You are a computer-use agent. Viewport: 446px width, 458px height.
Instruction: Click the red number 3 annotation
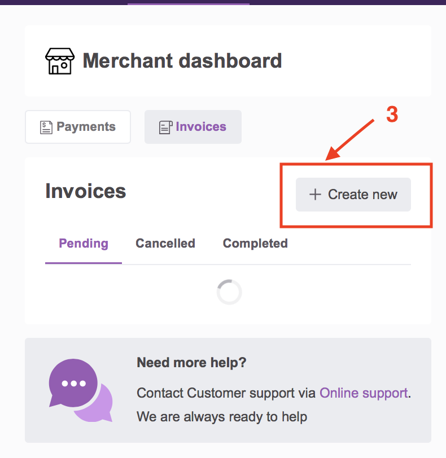392,114
